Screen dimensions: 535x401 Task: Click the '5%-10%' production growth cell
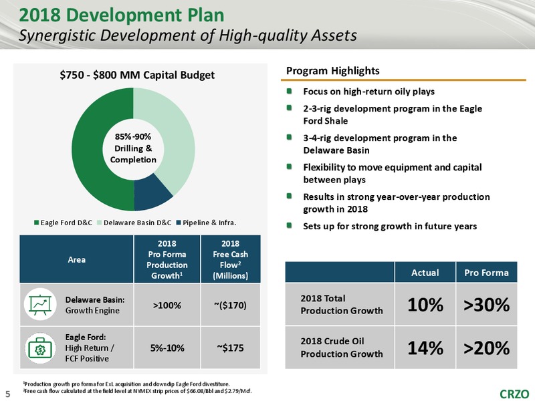(167, 348)
